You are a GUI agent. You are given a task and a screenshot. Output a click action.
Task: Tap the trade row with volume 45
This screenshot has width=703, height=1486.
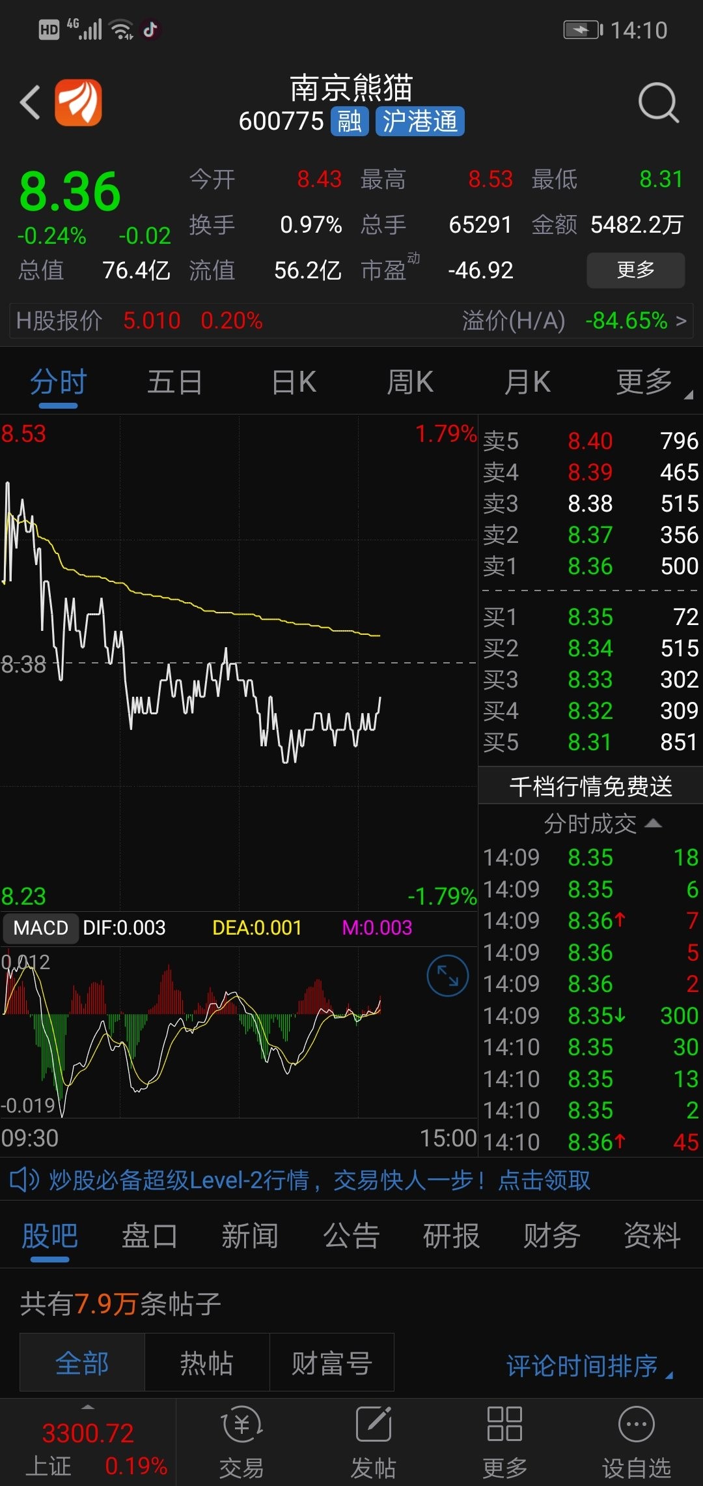coord(590,1142)
